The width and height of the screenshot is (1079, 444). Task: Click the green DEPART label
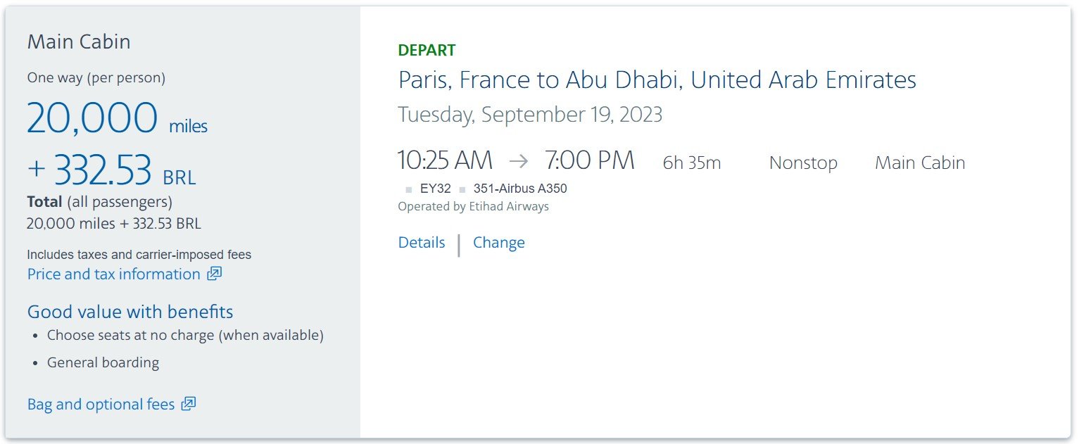tap(427, 50)
